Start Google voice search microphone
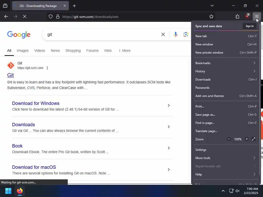The height and width of the screenshot is (197, 263). pyautogui.click(x=175, y=35)
